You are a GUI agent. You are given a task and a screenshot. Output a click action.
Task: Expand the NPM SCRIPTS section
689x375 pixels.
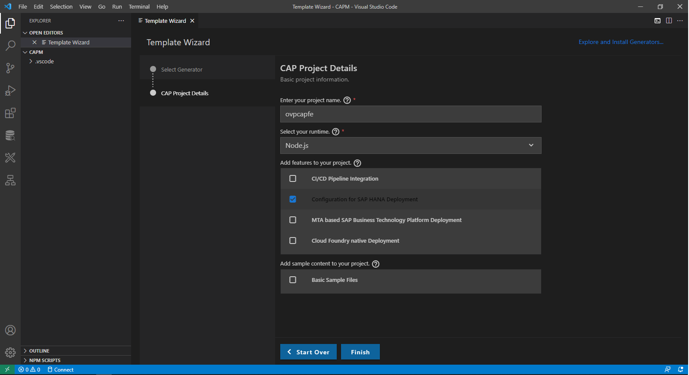coord(44,360)
